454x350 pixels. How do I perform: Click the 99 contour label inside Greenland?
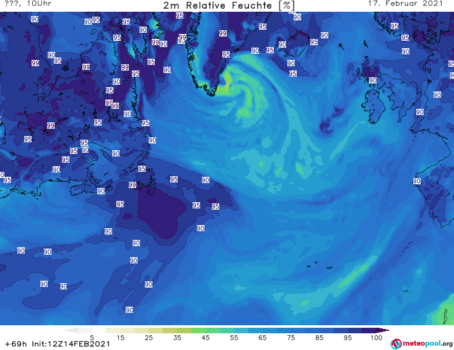click(x=222, y=33)
